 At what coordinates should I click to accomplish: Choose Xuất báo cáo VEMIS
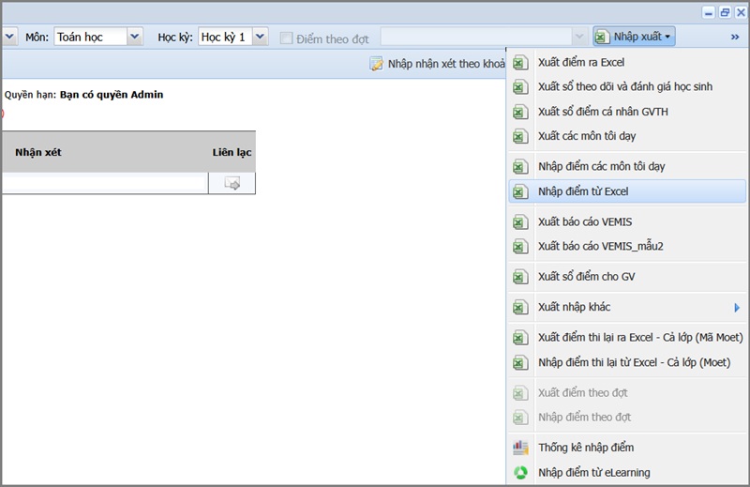click(626, 221)
